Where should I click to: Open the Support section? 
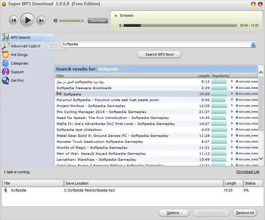click(x=17, y=72)
